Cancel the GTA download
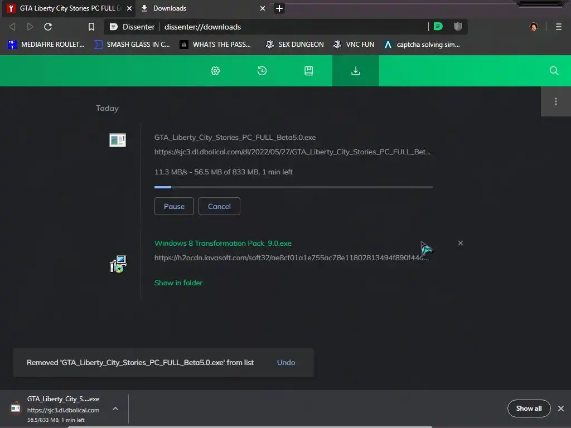The width and height of the screenshot is (571, 428). point(219,206)
